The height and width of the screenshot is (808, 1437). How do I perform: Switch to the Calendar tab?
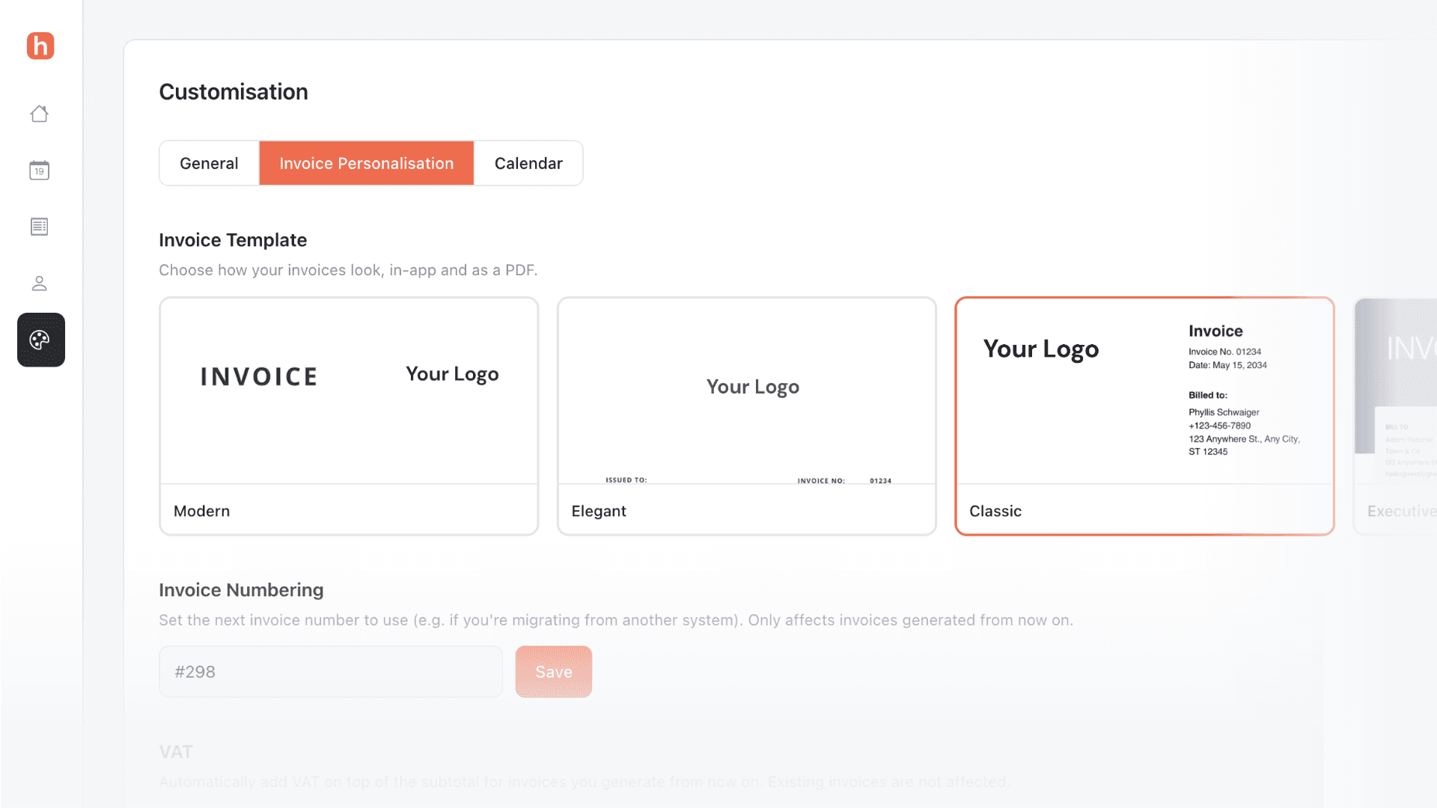(528, 163)
